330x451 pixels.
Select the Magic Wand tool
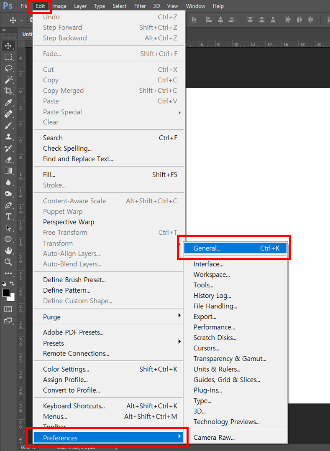pyautogui.click(x=8, y=80)
